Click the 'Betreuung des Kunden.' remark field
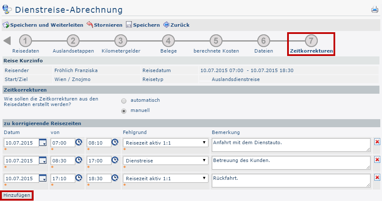 (x=291, y=162)
